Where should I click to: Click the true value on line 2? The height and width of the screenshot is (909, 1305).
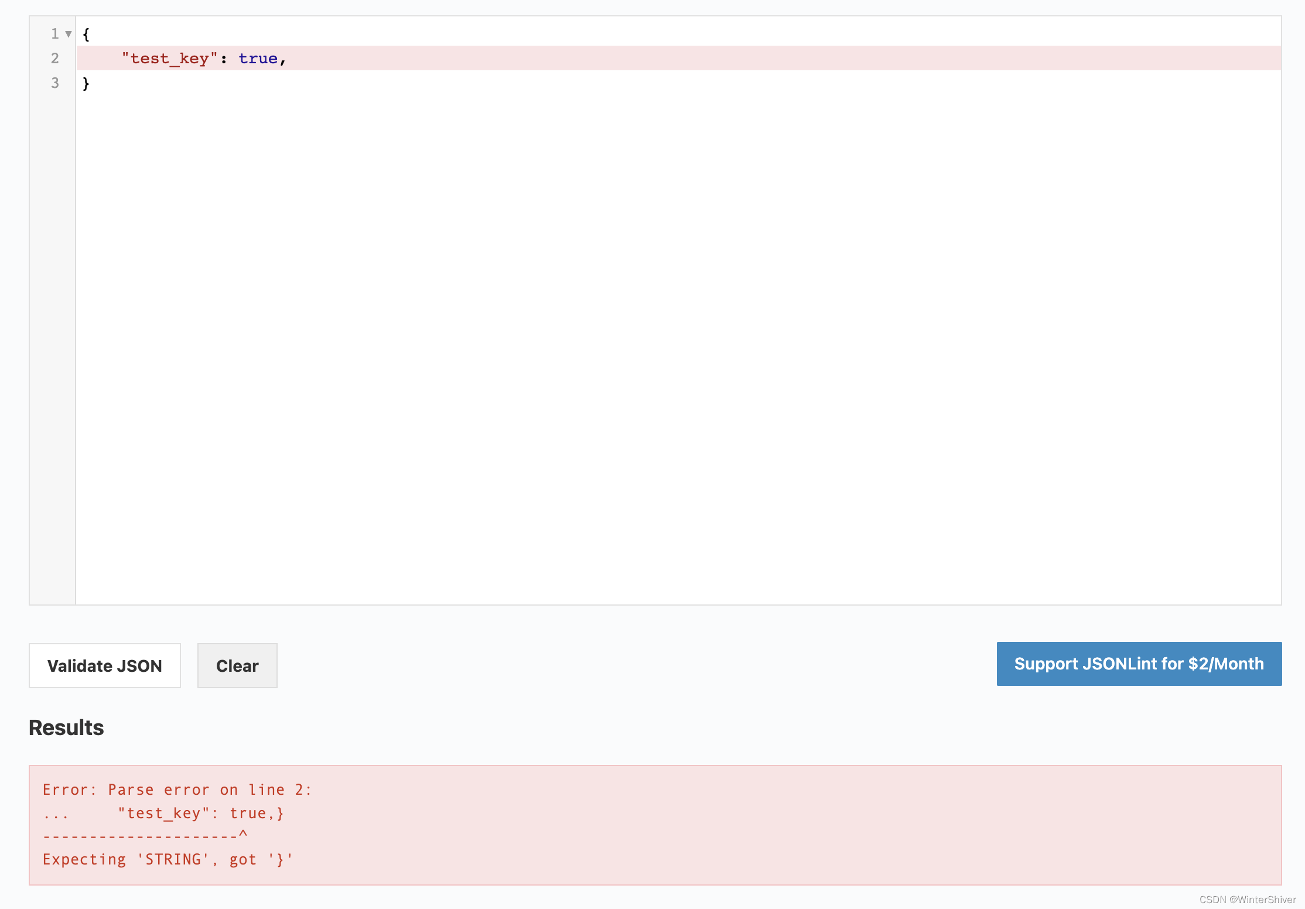[258, 59]
